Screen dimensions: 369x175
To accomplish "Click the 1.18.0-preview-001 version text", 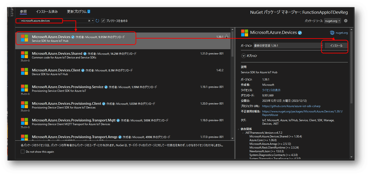I will point(212,120).
